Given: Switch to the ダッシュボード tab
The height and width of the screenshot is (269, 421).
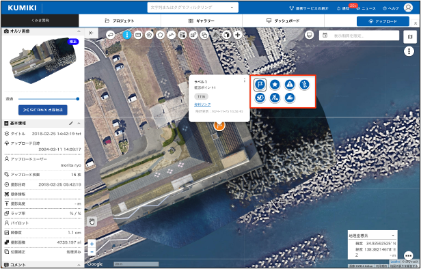Looking at the screenshot, I should (283, 20).
